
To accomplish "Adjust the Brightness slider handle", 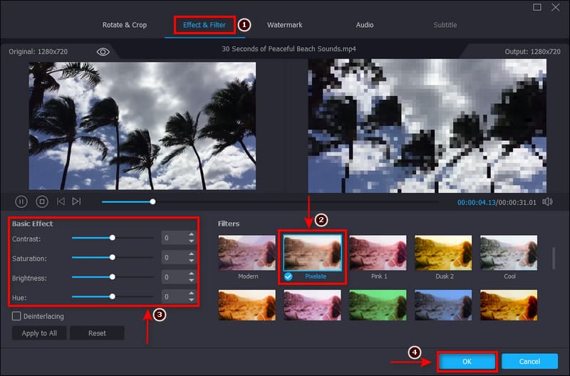I will pos(112,277).
